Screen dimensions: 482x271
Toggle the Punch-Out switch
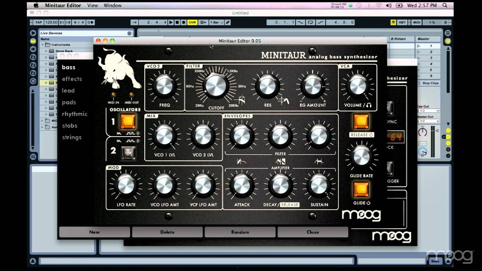[320, 23]
